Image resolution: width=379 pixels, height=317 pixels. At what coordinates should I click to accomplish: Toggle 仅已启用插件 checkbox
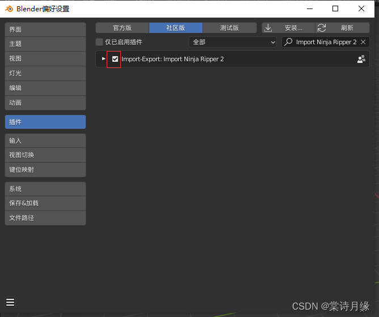coord(99,42)
